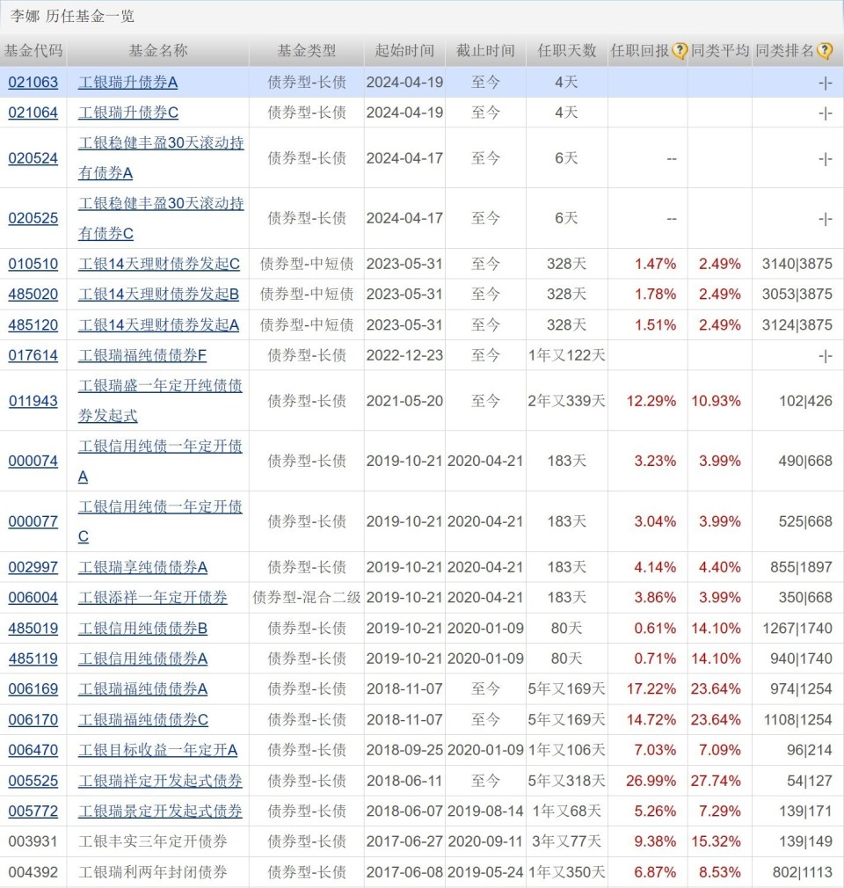This screenshot has height=888, width=844.
Task: Open help icon beside 同类排名 header
Action: tap(825, 51)
